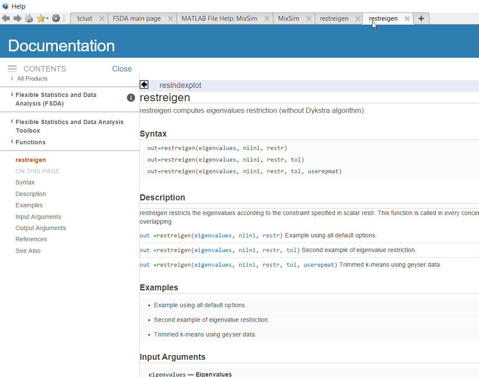Close the contents panel
Screen dimensions: 479x377
122,69
